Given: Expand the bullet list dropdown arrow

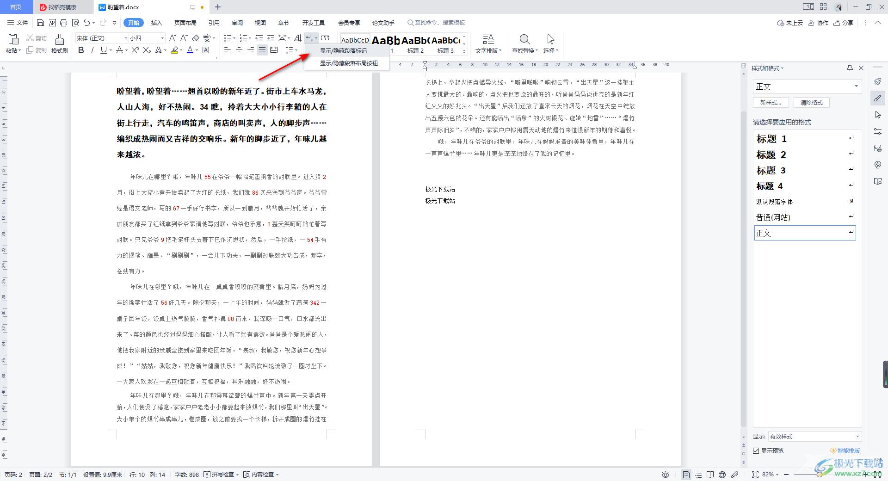Looking at the screenshot, I should tap(234, 38).
